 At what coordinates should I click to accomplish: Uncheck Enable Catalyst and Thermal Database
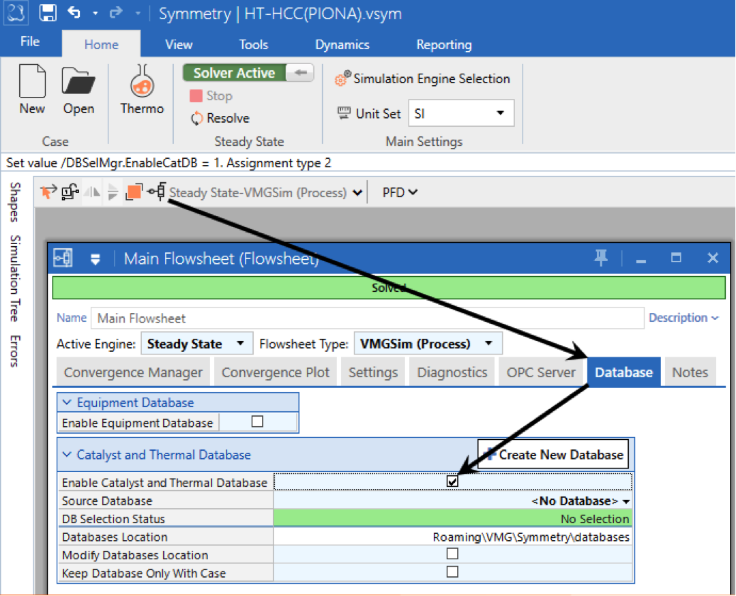tap(452, 481)
